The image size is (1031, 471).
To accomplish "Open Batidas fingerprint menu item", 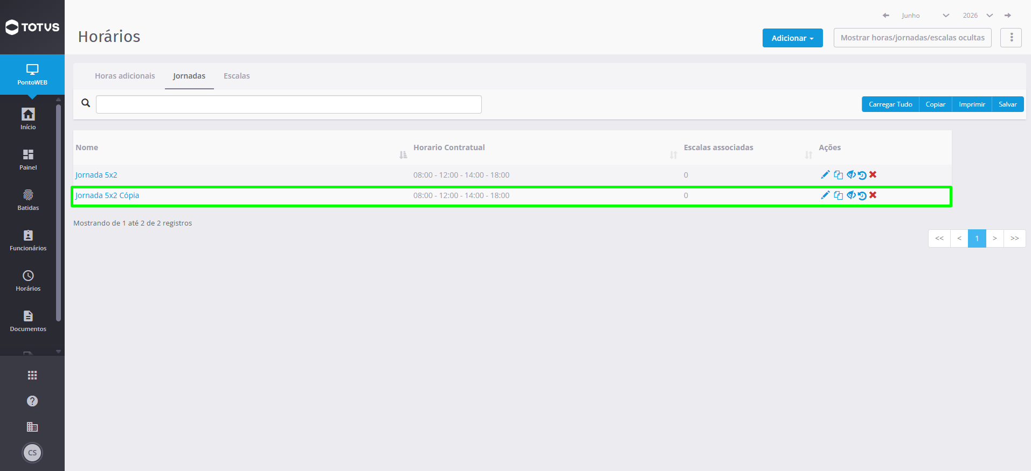I will tap(28, 200).
